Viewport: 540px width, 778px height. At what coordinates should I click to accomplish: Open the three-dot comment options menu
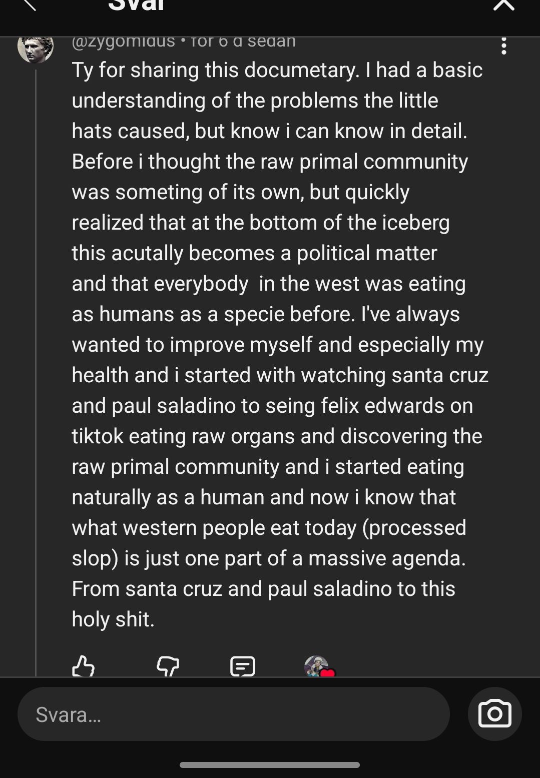[503, 46]
